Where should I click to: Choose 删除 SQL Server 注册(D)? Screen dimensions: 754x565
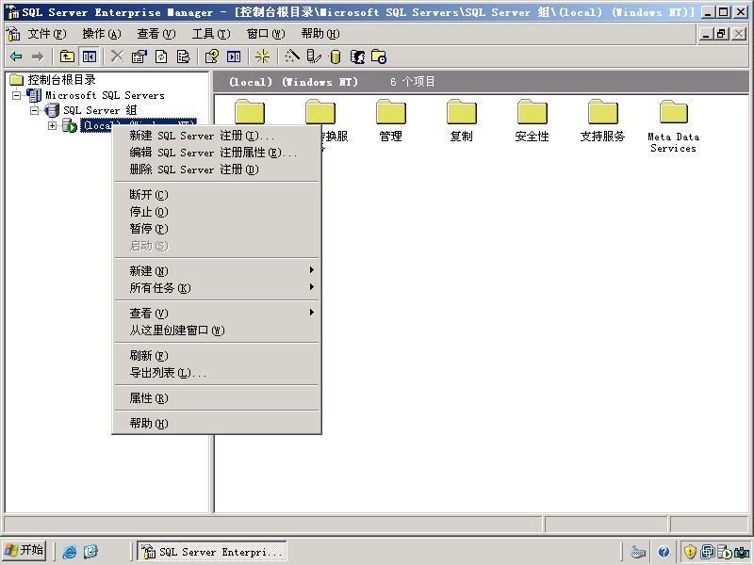[217, 169]
